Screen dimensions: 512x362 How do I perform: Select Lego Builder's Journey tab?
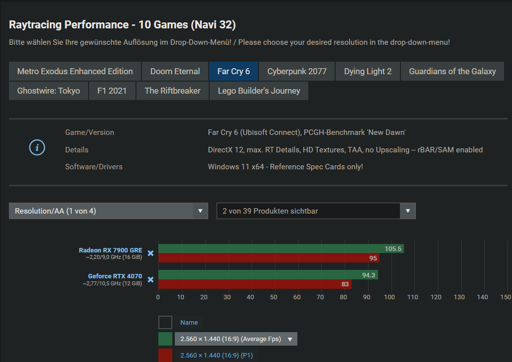pos(259,91)
